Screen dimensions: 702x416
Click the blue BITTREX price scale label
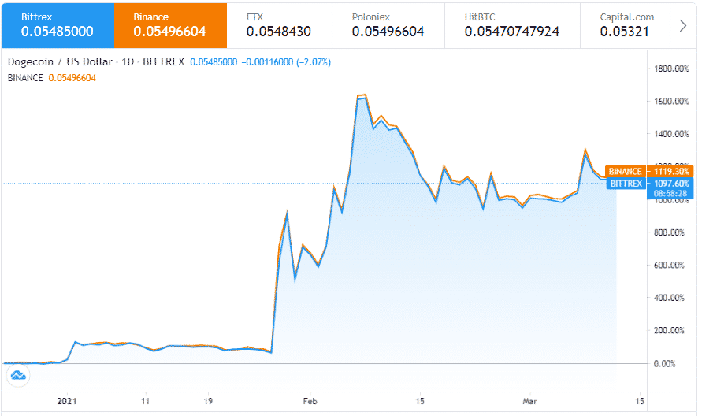(626, 184)
